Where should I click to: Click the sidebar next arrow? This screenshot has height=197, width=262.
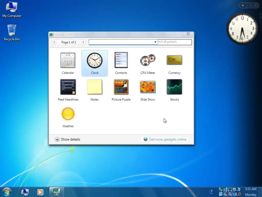click(256, 5)
